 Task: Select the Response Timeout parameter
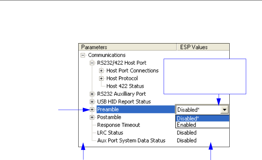point(119,125)
